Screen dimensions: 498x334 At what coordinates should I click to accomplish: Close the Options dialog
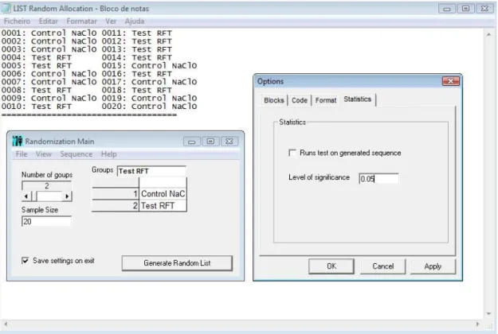click(x=451, y=81)
